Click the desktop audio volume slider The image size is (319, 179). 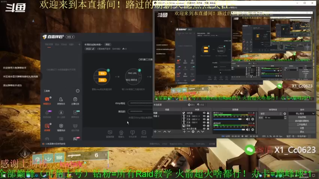pos(229,130)
